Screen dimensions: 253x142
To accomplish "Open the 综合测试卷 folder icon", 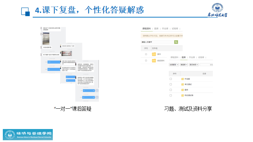I will pos(182,95).
